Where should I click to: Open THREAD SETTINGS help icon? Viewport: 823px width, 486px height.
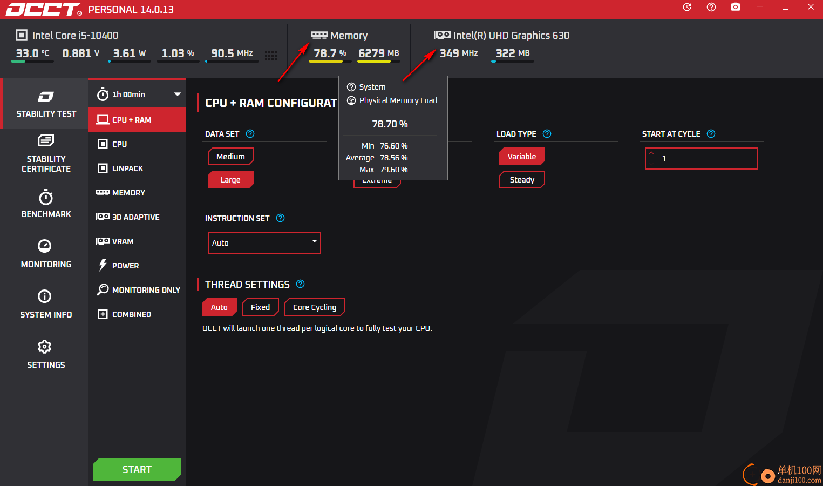(301, 284)
